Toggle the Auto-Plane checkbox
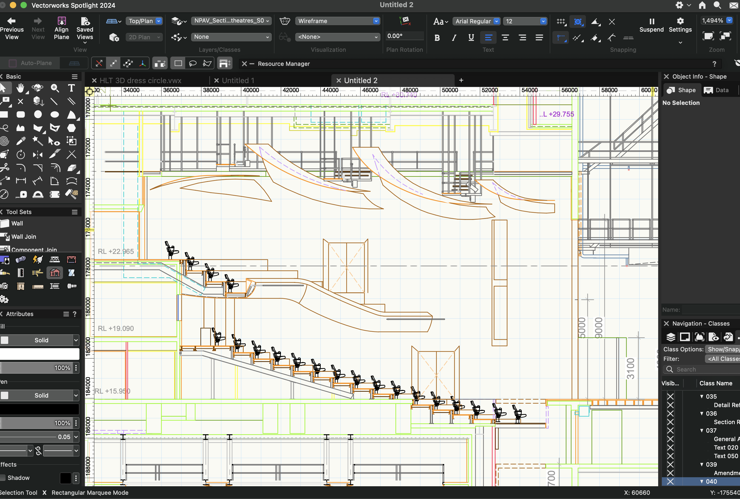This screenshot has height=499, width=740. [13, 63]
